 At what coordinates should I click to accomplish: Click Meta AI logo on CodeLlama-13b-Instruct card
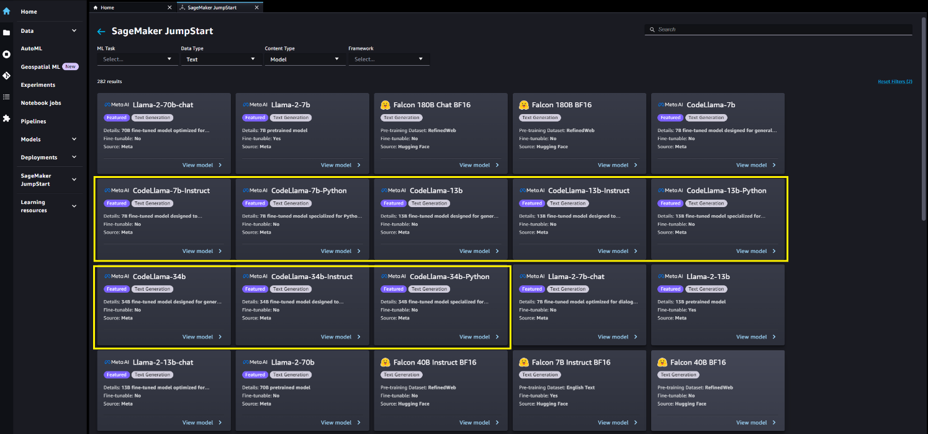pos(532,190)
